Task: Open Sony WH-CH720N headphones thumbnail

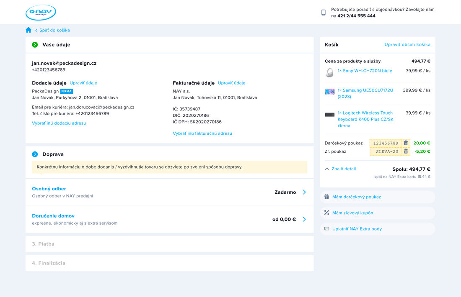Action: [x=330, y=73]
